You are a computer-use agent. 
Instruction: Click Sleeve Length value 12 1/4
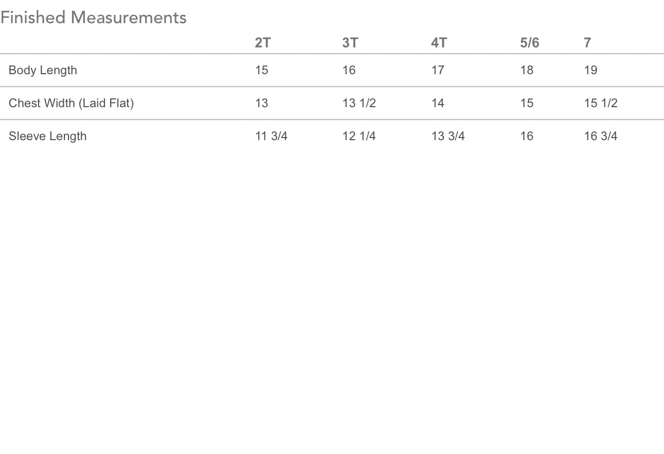click(x=359, y=136)
